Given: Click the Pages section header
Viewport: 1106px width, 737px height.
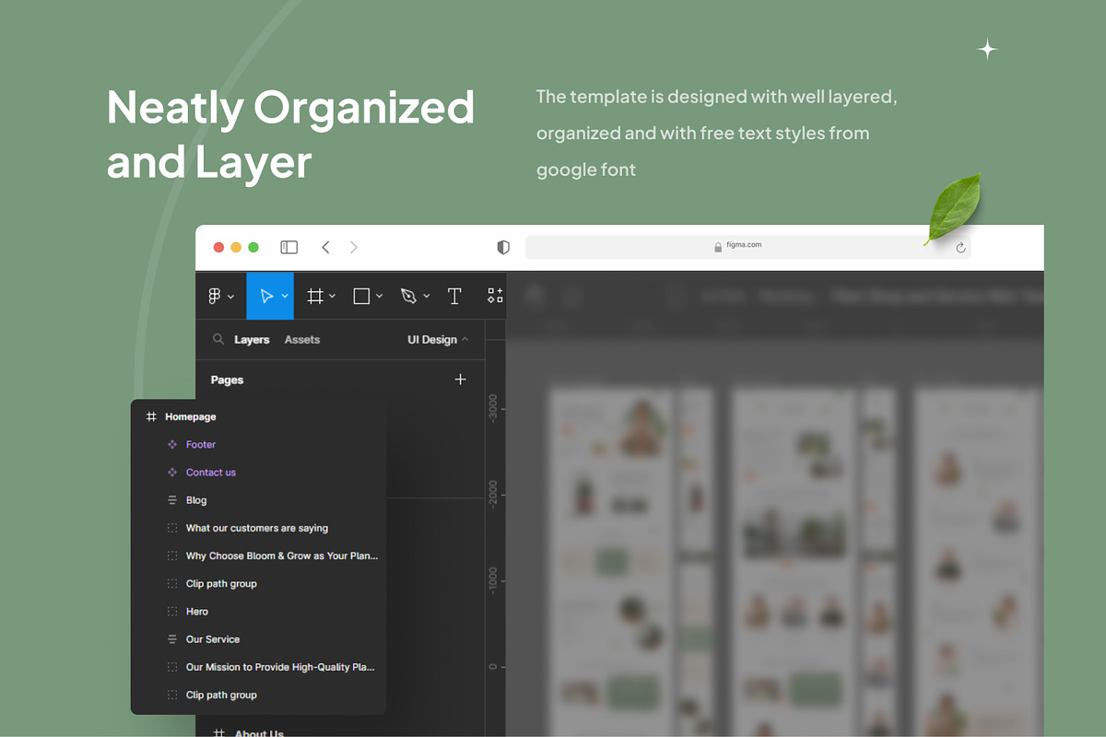Looking at the screenshot, I should coord(227,380).
